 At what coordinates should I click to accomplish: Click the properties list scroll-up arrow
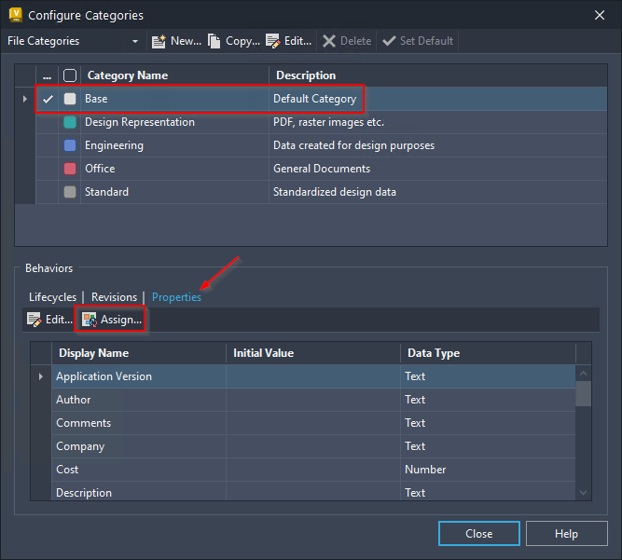(583, 374)
